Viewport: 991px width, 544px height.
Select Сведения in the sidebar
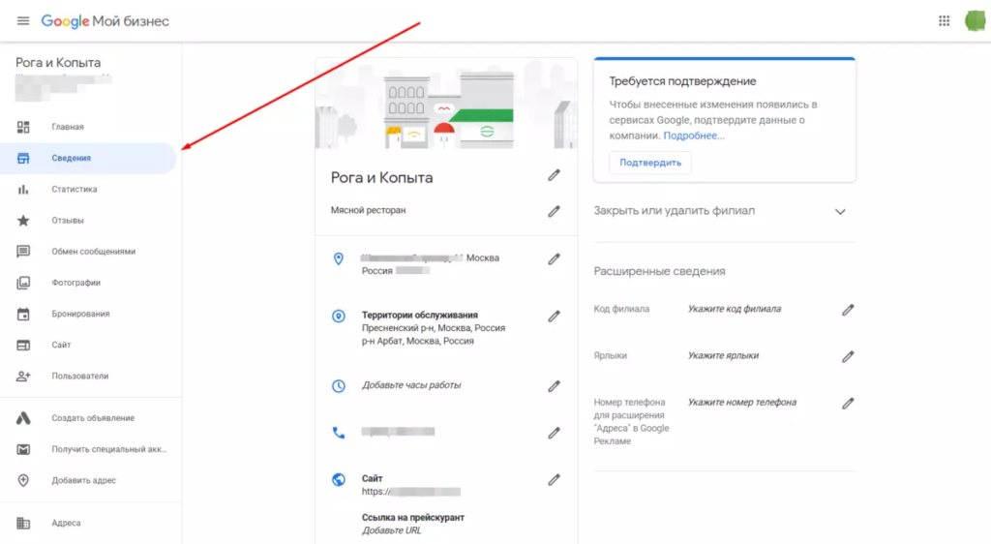(x=88, y=158)
